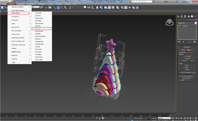Screen dimensions: 198x121
Task: Toggle the selection lock icon
Action: click(100, 118)
